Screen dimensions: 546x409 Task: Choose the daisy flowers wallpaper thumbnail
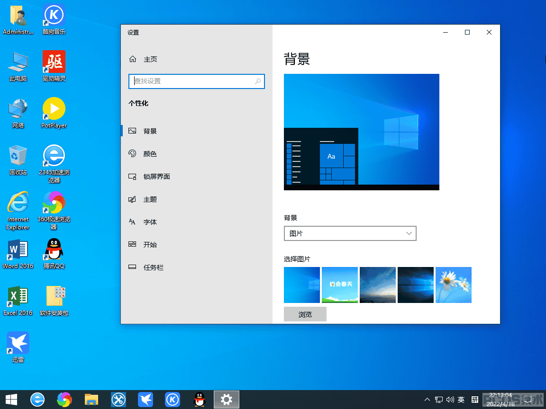pyautogui.click(x=454, y=285)
